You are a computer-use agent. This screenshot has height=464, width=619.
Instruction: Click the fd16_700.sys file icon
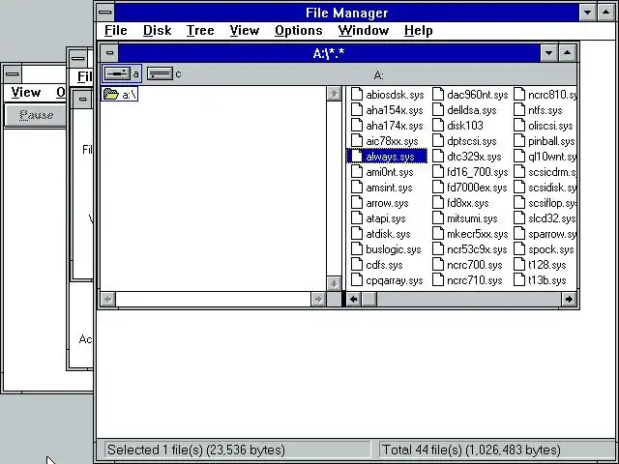pyautogui.click(x=438, y=172)
